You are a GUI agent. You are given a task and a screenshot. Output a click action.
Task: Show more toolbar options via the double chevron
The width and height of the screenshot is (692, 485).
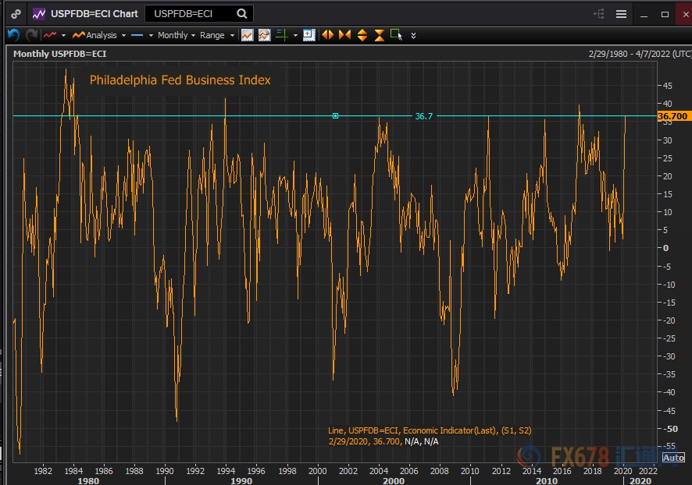pyautogui.click(x=413, y=36)
